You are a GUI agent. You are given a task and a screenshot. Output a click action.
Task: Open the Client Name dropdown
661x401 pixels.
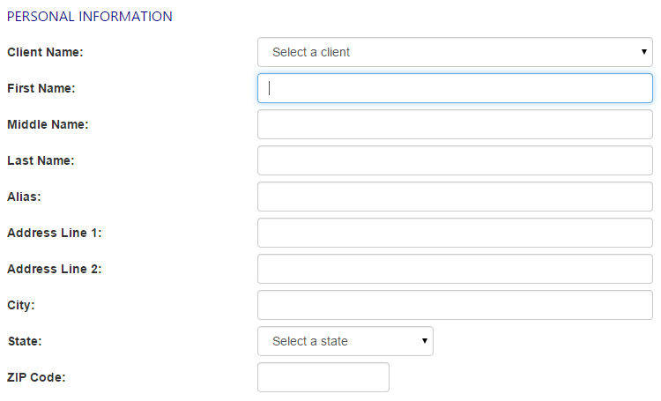(455, 52)
